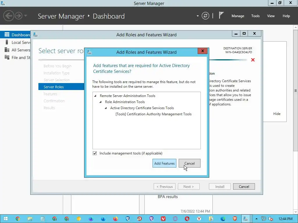Click the Server Manager vertical scrollbar
This screenshot has height=223, width=298.
click(x=296, y=91)
